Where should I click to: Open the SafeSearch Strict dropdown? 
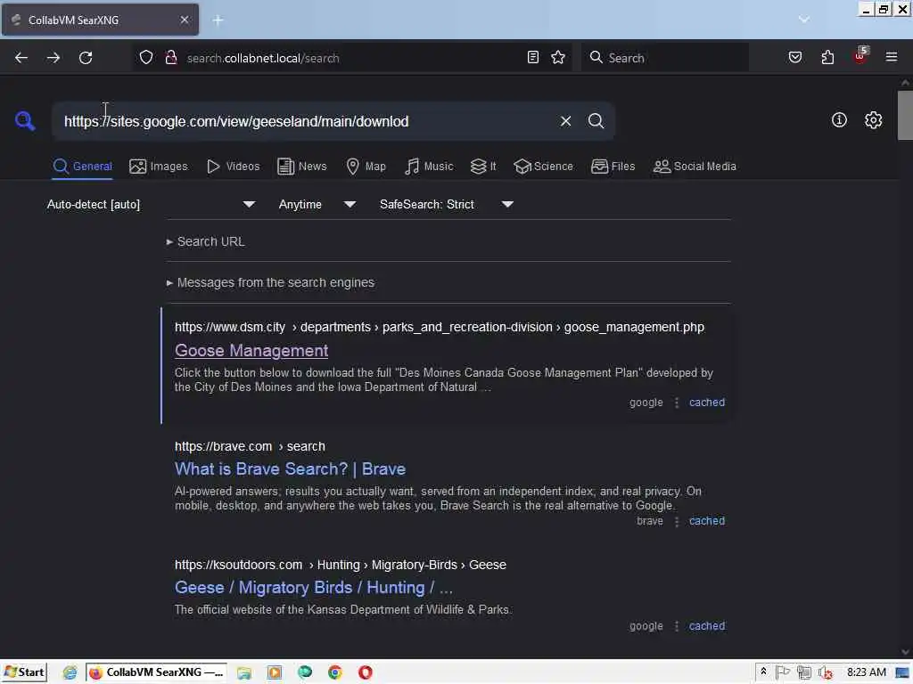(446, 205)
